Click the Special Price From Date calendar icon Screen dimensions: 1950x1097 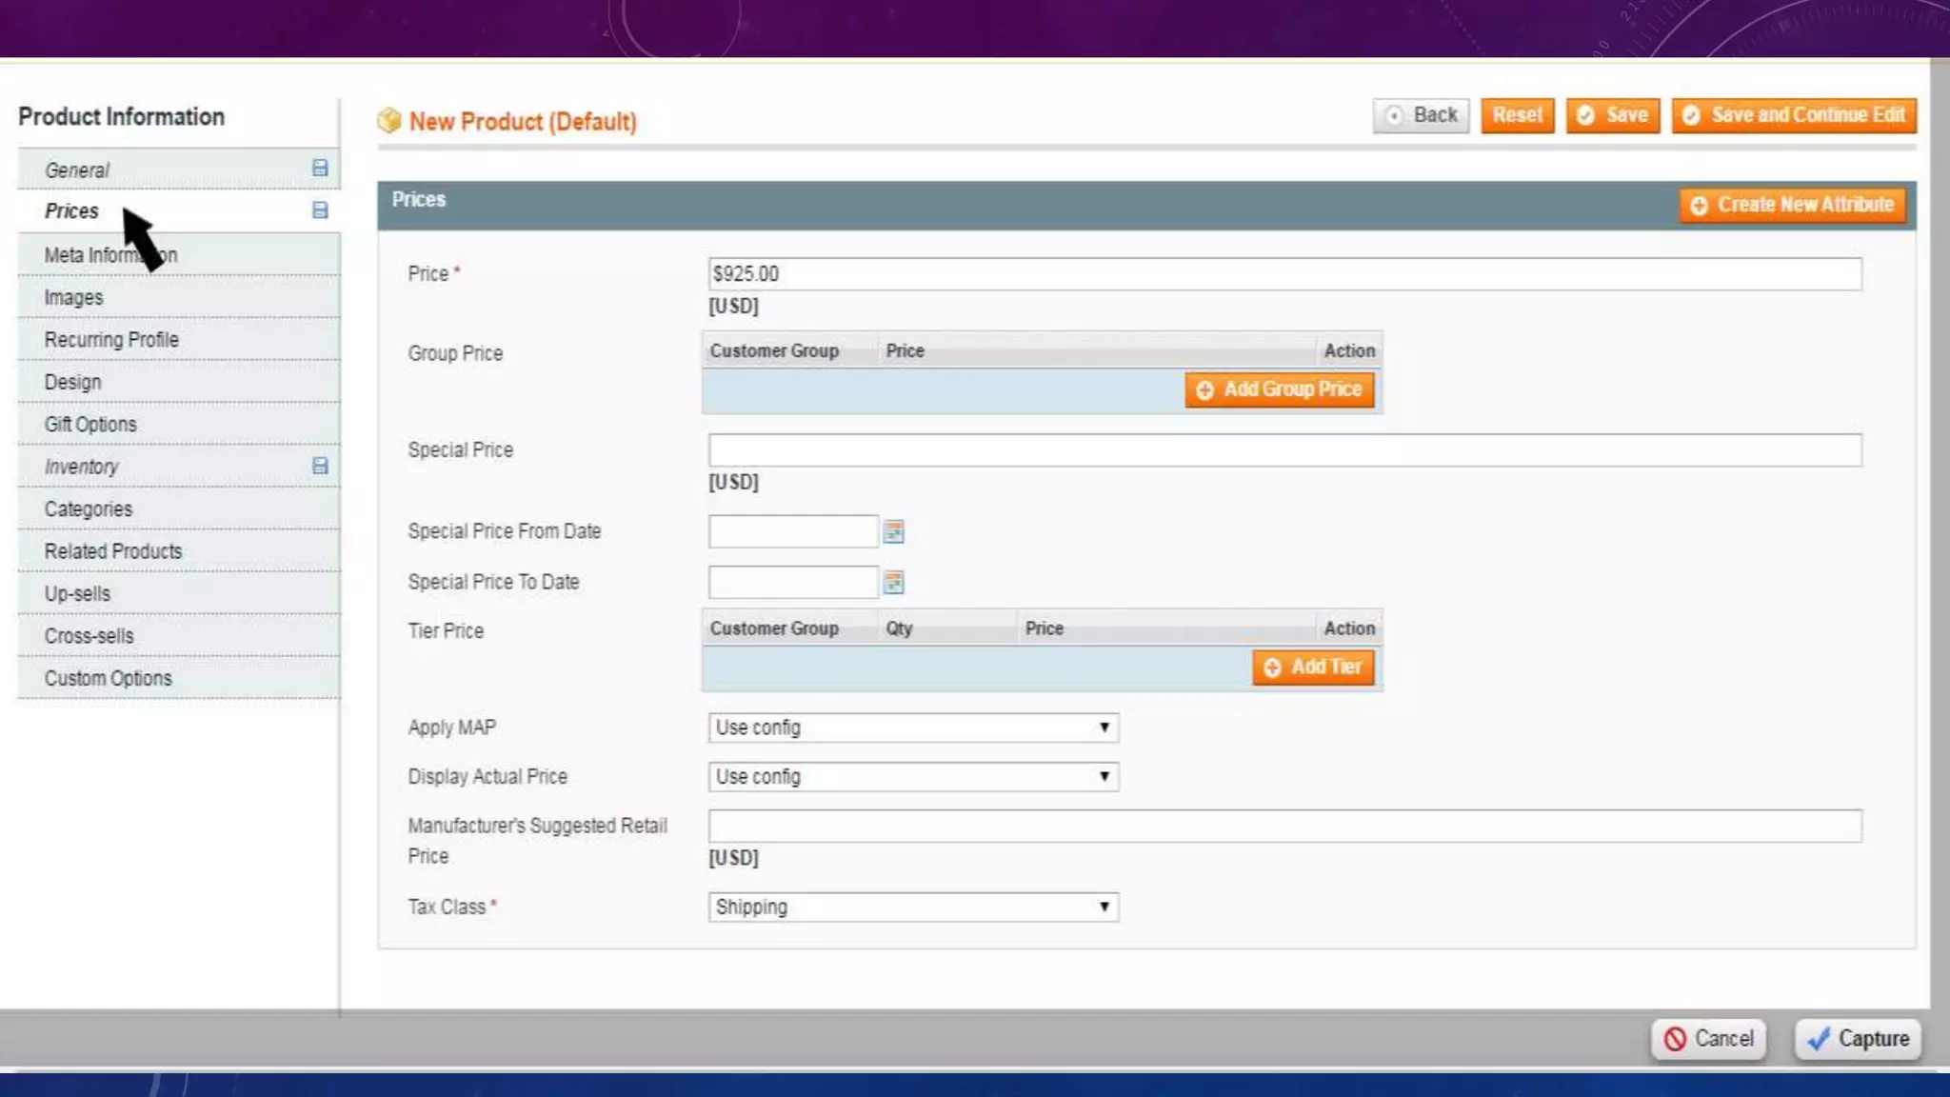pos(893,531)
